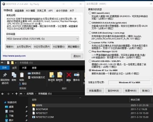Open the BCD 编辑 tab
The width and height of the screenshot is (153, 122).
[x=30, y=11]
